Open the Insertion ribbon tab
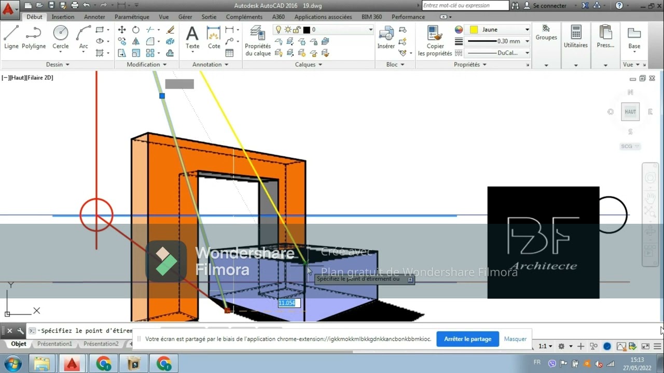664x373 pixels. coord(63,17)
